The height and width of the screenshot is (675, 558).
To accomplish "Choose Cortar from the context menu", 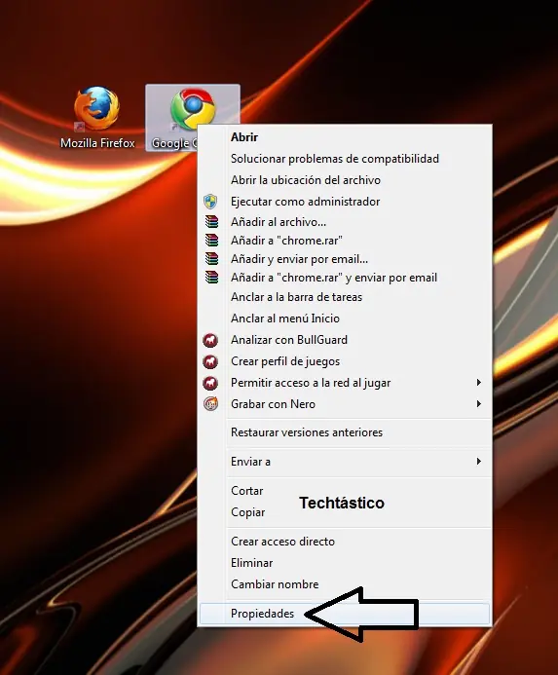I will point(345,491).
